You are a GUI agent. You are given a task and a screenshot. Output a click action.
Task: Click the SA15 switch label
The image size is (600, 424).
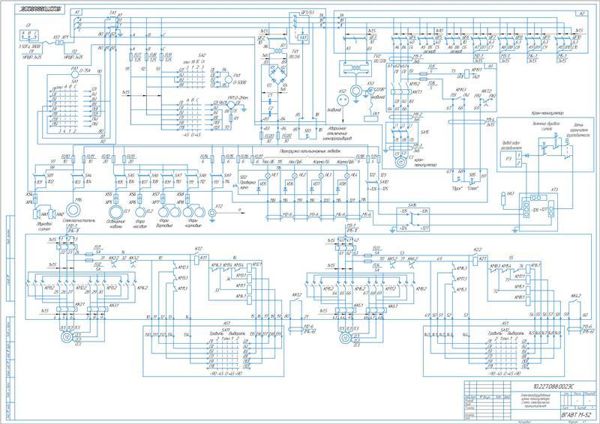click(x=424, y=131)
